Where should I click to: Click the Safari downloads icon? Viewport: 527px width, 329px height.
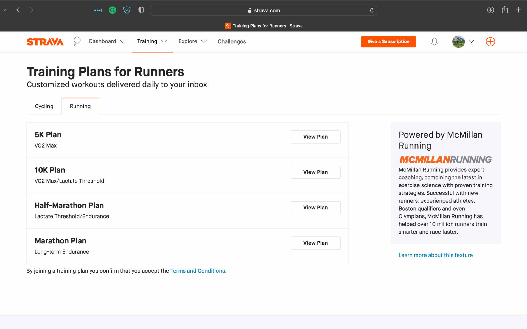(x=490, y=10)
